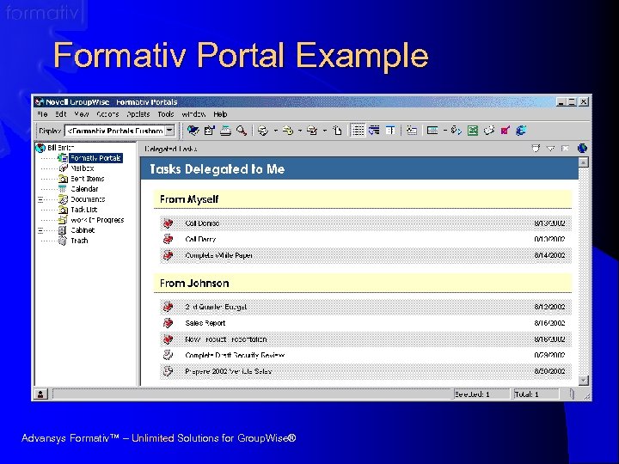The height and width of the screenshot is (464, 619).
Task: Click the portal scrollbar up arrow
Action: 584,162
